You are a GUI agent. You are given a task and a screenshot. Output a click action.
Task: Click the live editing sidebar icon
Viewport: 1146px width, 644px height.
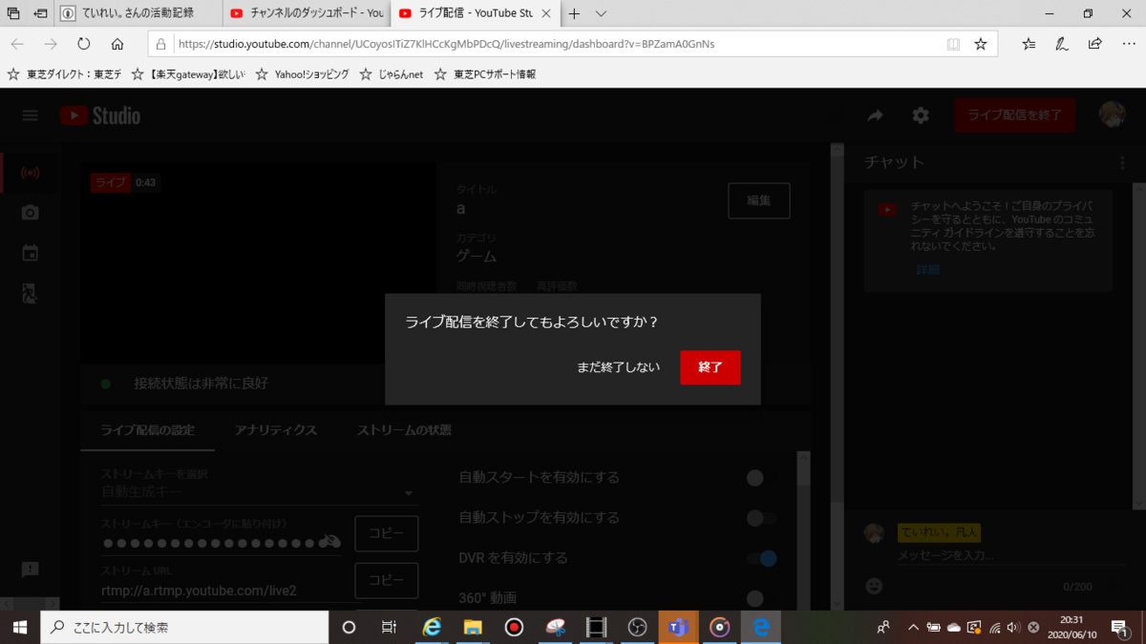[x=30, y=294]
